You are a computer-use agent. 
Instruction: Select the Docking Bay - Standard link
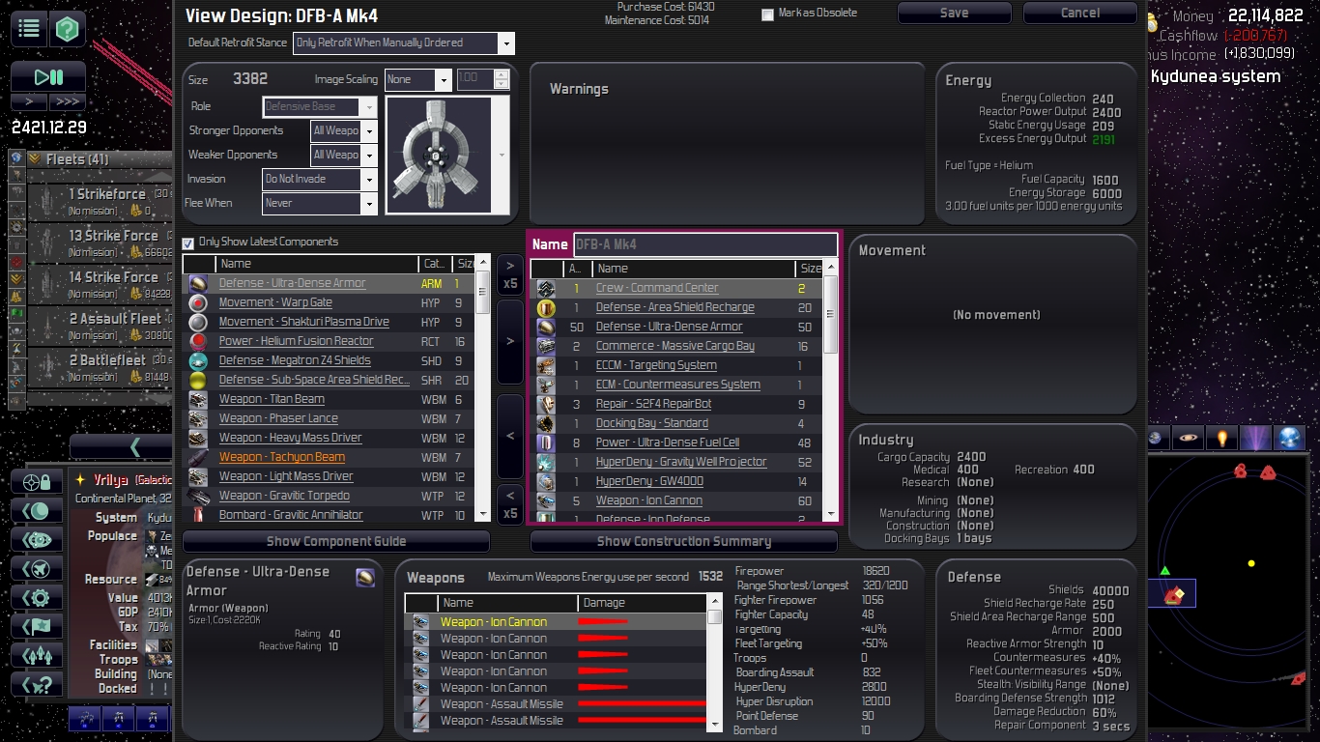[x=652, y=423]
